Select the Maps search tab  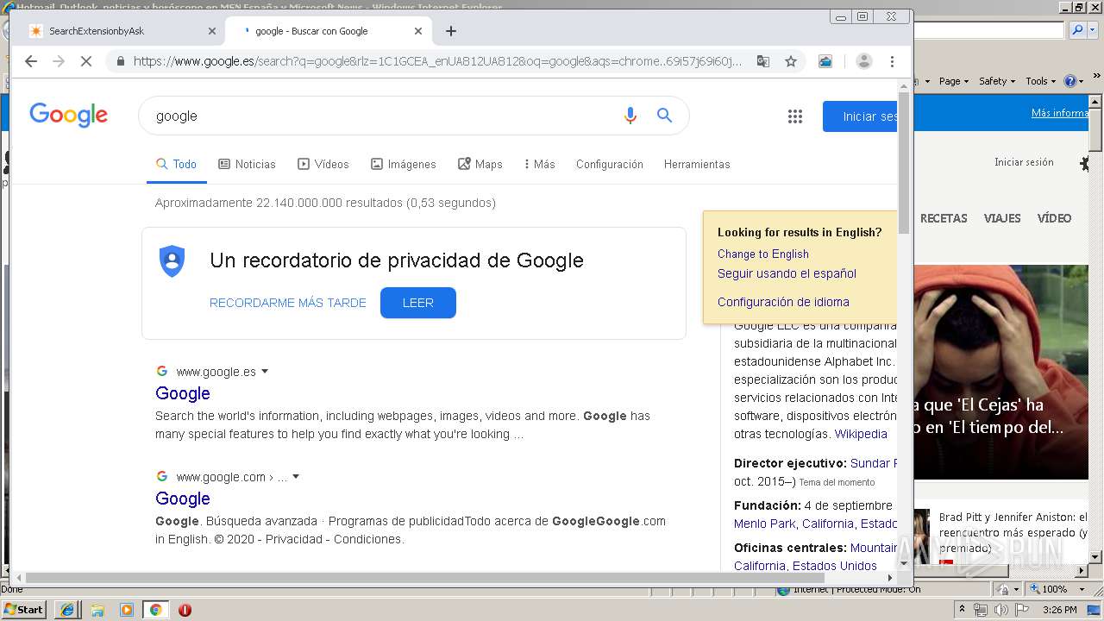[x=480, y=164]
